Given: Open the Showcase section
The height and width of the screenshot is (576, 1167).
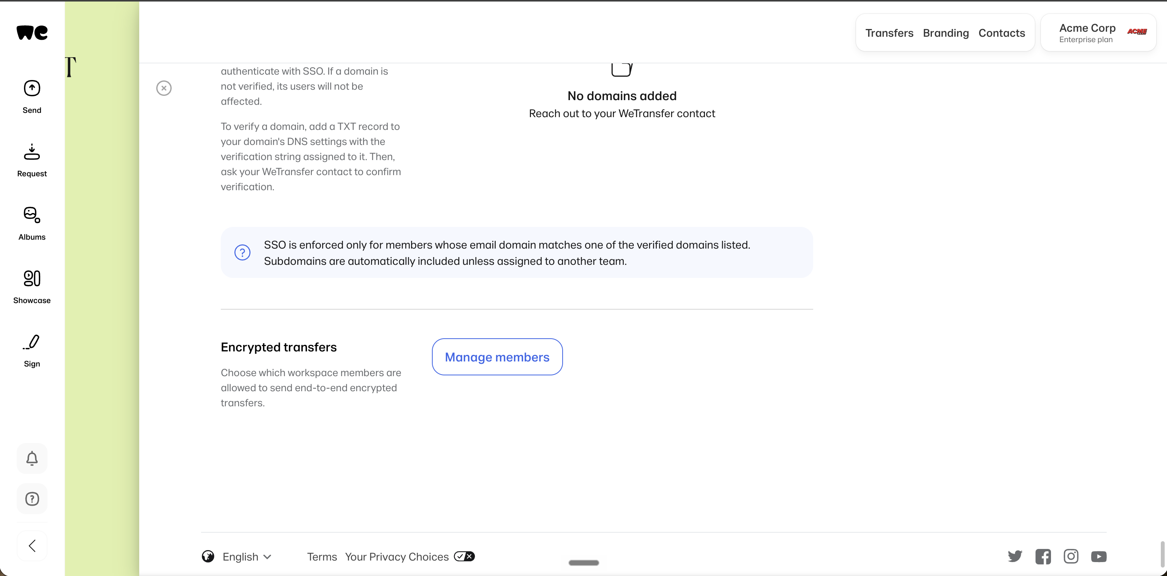Looking at the screenshot, I should 32,287.
